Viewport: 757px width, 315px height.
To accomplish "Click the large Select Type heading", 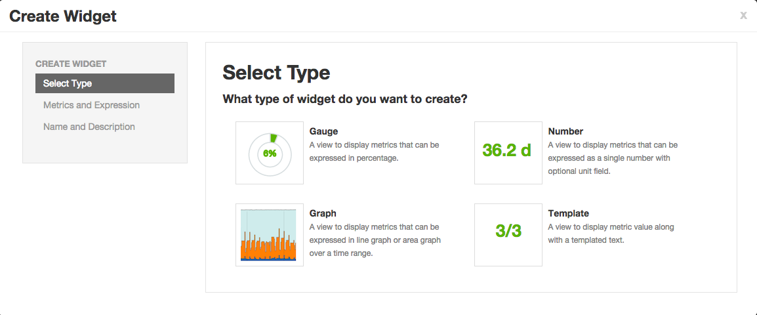I will tap(276, 72).
